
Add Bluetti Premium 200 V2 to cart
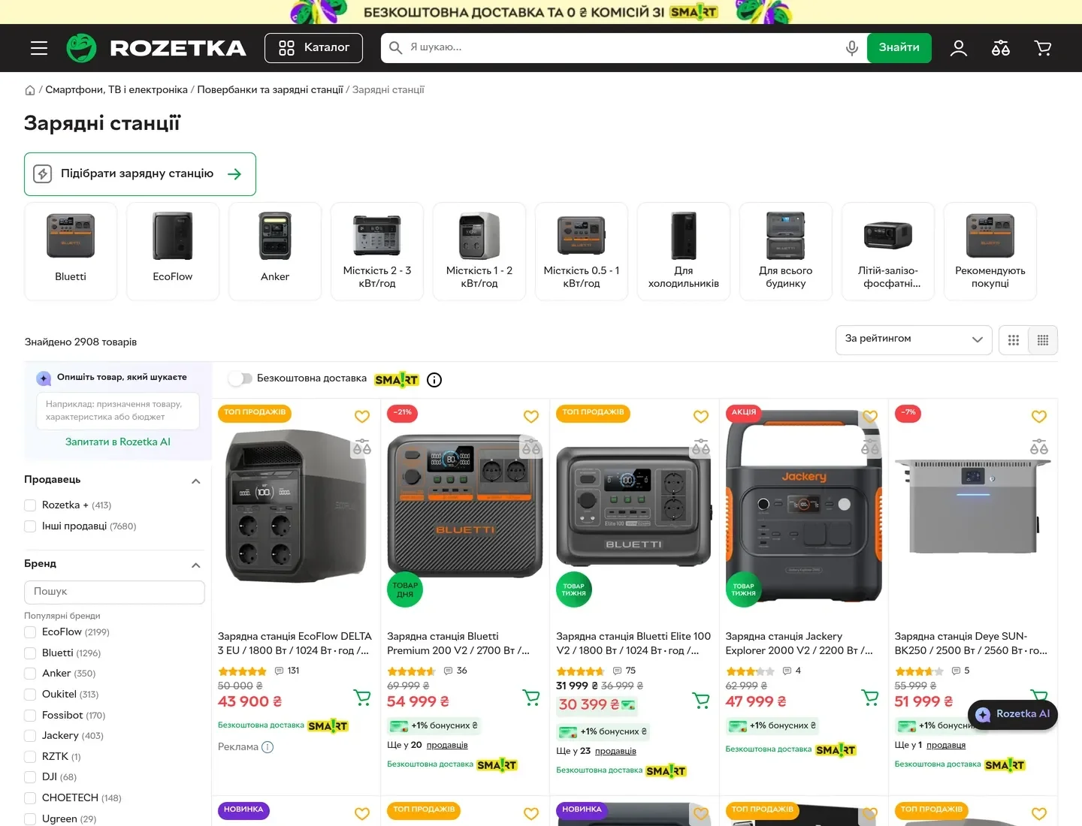point(531,698)
